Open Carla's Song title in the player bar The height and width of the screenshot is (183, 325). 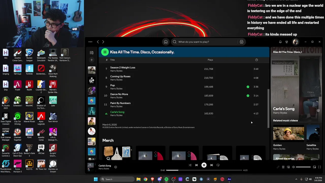tap(105, 166)
